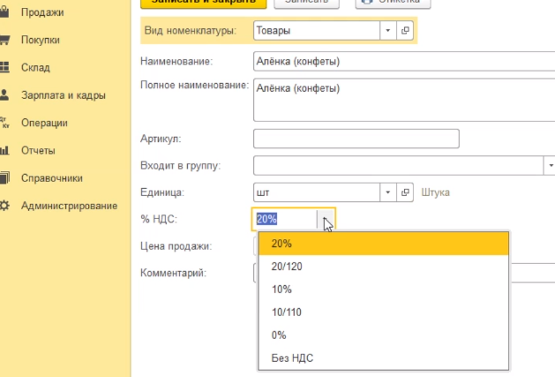Select Без НДС option in list
The width and height of the screenshot is (555, 377).
tap(292, 358)
